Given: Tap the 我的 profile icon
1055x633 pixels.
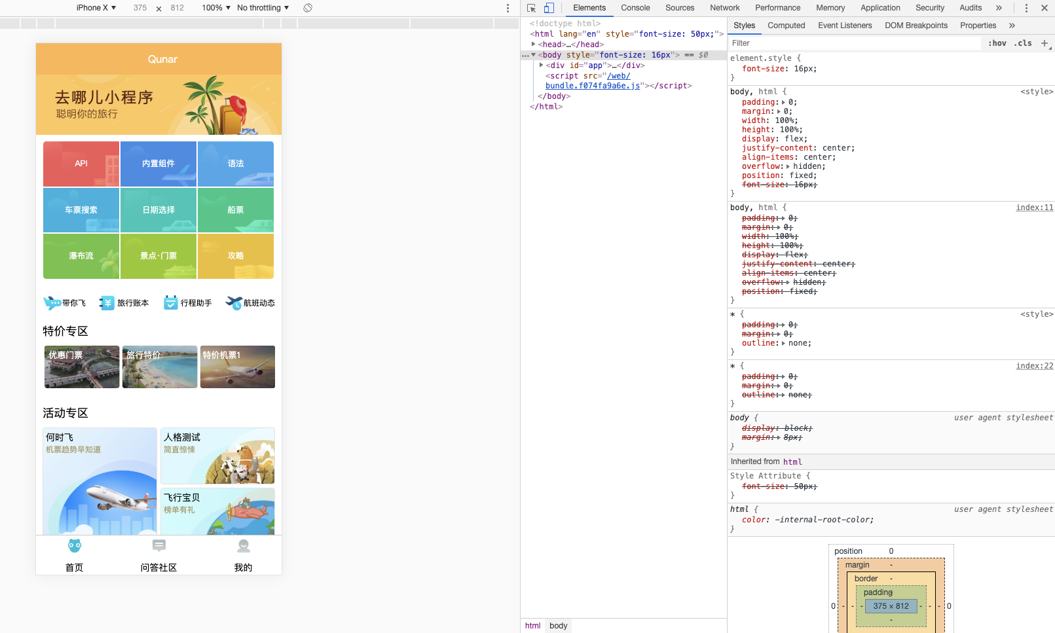Looking at the screenshot, I should click(x=244, y=546).
